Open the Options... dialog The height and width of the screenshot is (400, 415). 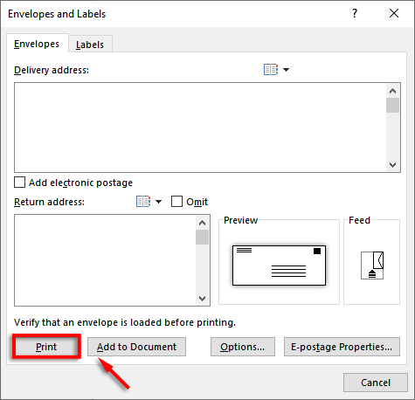(x=243, y=347)
